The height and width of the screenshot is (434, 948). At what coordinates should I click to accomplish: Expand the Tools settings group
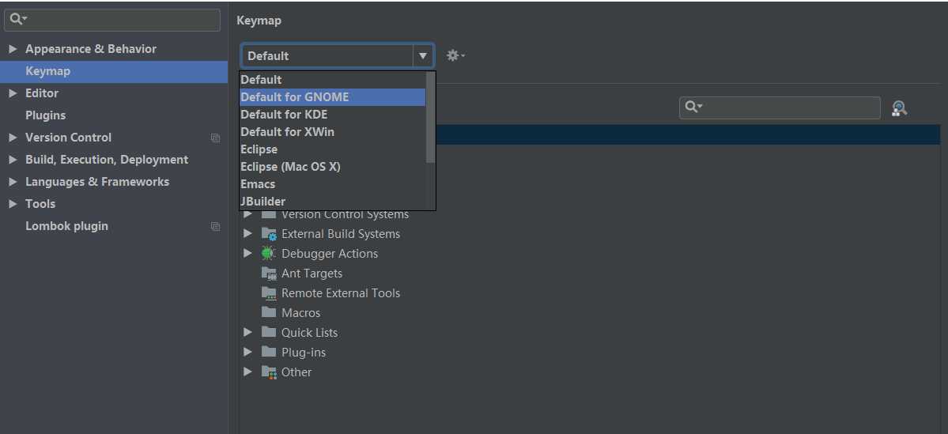click(x=13, y=204)
